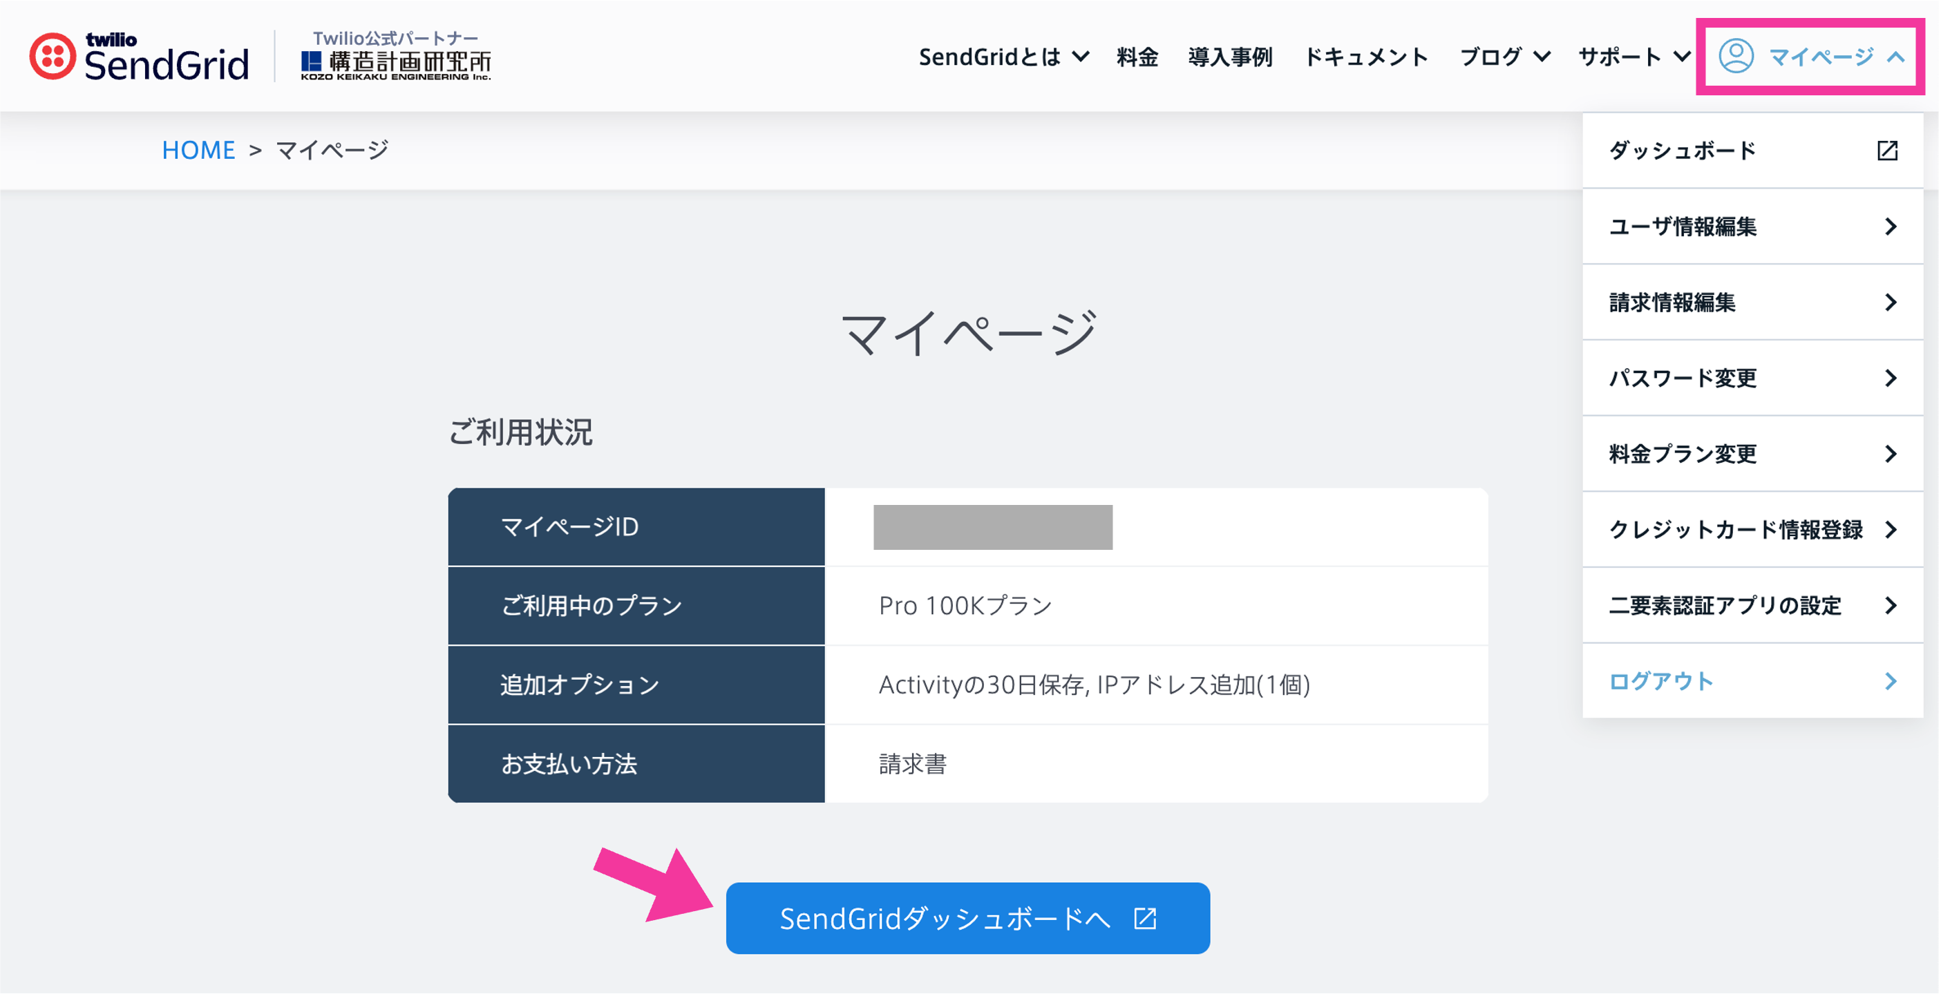Click the Twilio SendGrid logo
Screen dimensions: 1941x994
(x=140, y=57)
